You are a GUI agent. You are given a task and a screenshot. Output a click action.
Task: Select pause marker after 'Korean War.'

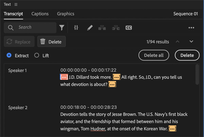pos(172,129)
